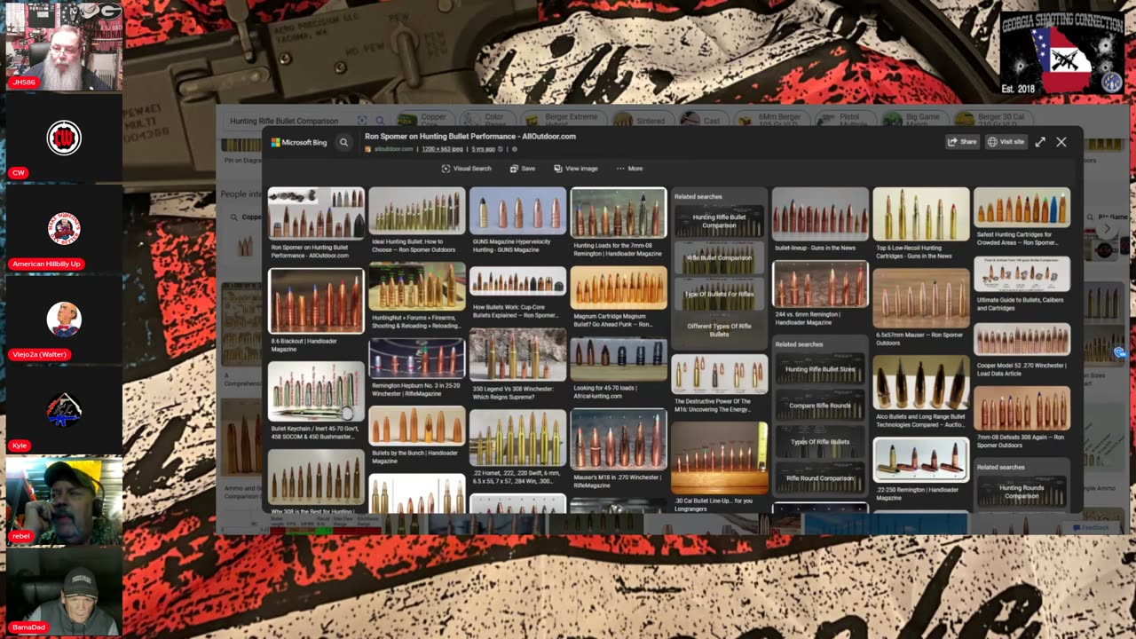Open the .22 Hornet .222 .220 Swift thumbnail
The height and width of the screenshot is (639, 1136).
(x=517, y=438)
